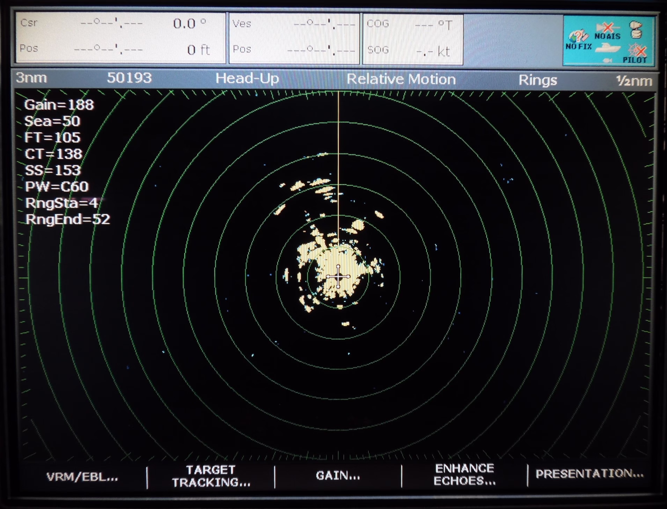The image size is (667, 509).
Task: Select the RngEnd=52 readout
Action: pos(68,220)
